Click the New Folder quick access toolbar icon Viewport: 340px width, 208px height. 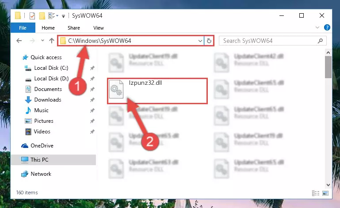(42, 15)
